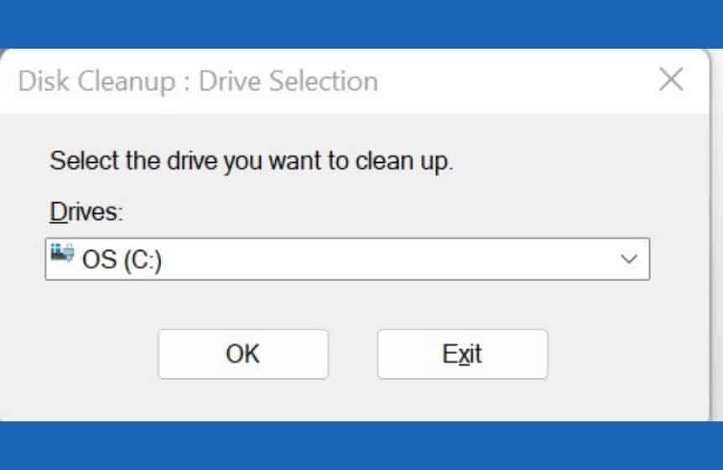Screen dimensions: 723x470
Task: Click the blue desktop area above the dialog
Action: [x=361, y=23]
